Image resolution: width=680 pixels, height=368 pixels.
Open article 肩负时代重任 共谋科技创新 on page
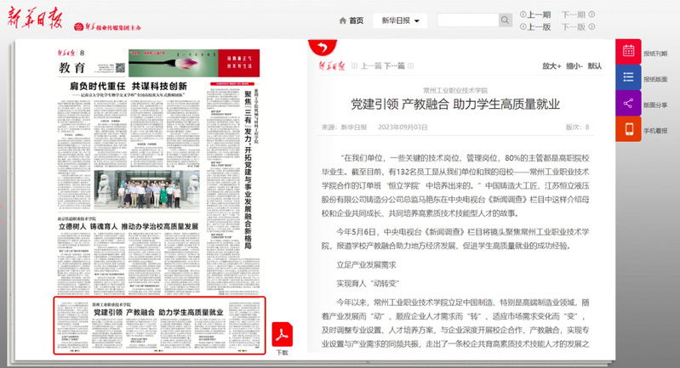[x=128, y=87]
